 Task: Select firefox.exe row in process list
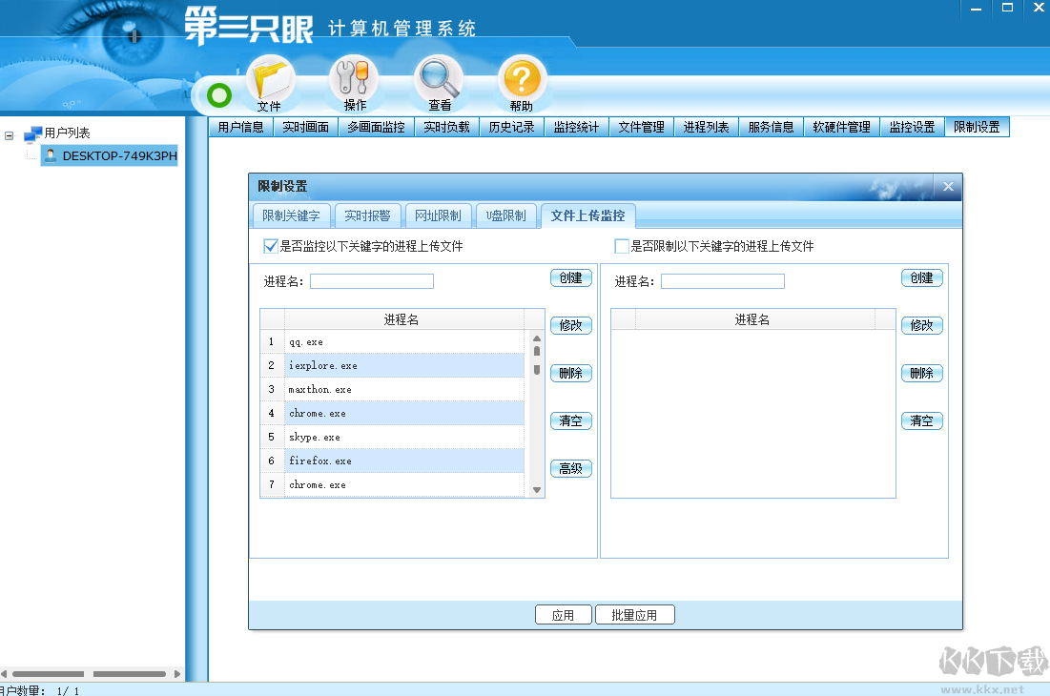coord(404,461)
